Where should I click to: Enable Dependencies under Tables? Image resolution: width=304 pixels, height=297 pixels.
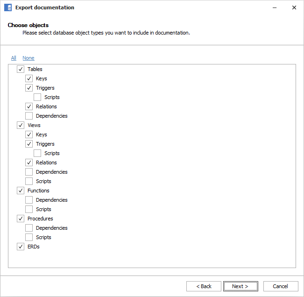pos(29,116)
